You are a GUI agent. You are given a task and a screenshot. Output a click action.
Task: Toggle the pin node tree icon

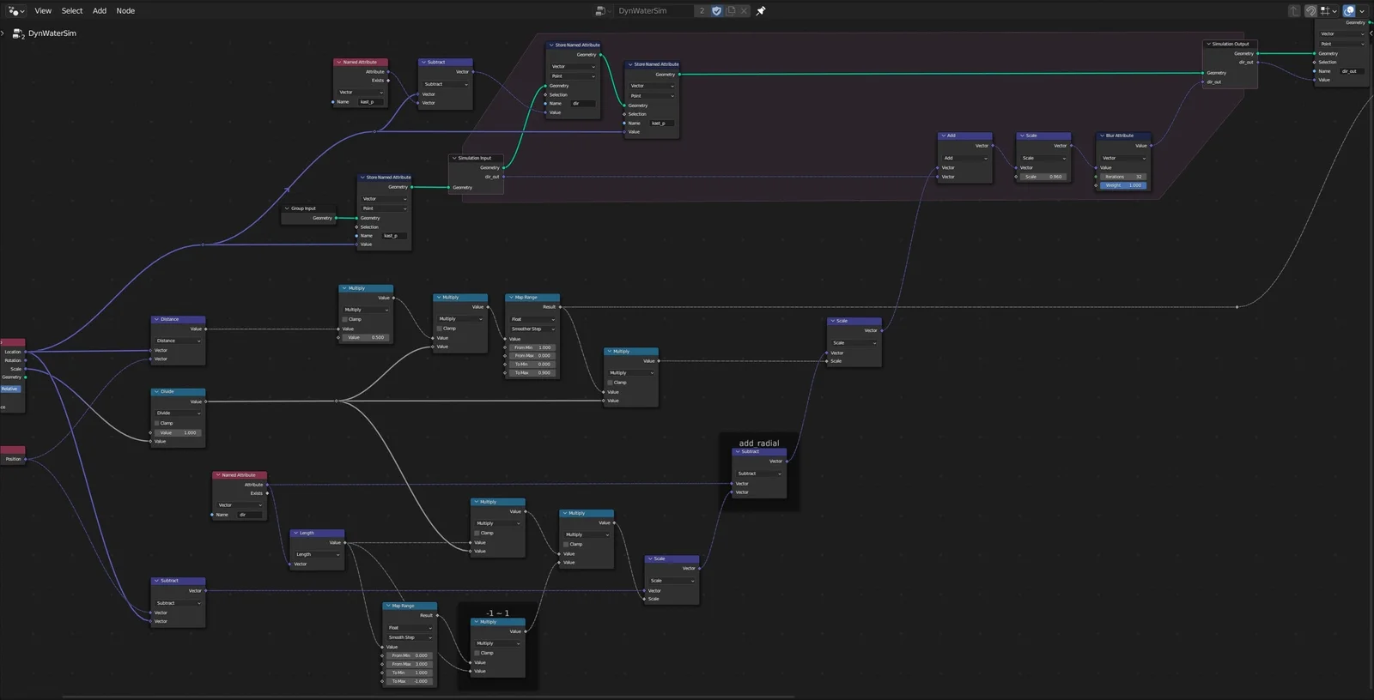point(761,11)
